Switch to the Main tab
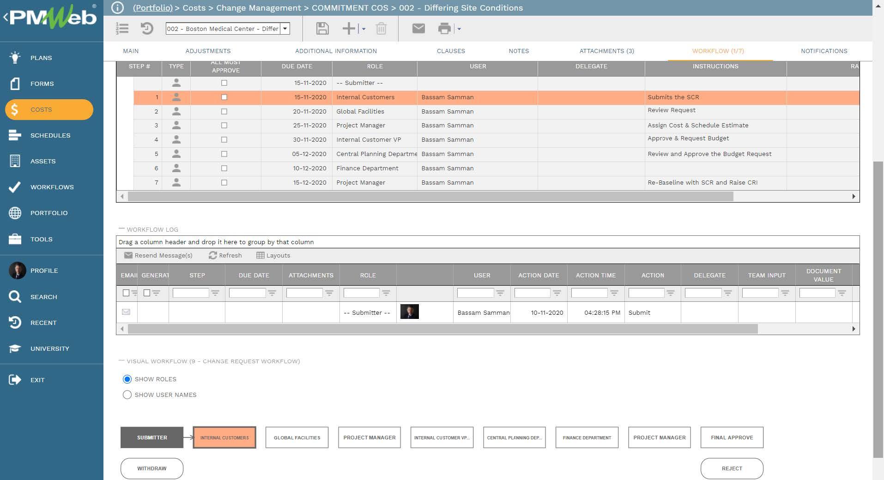 (131, 51)
